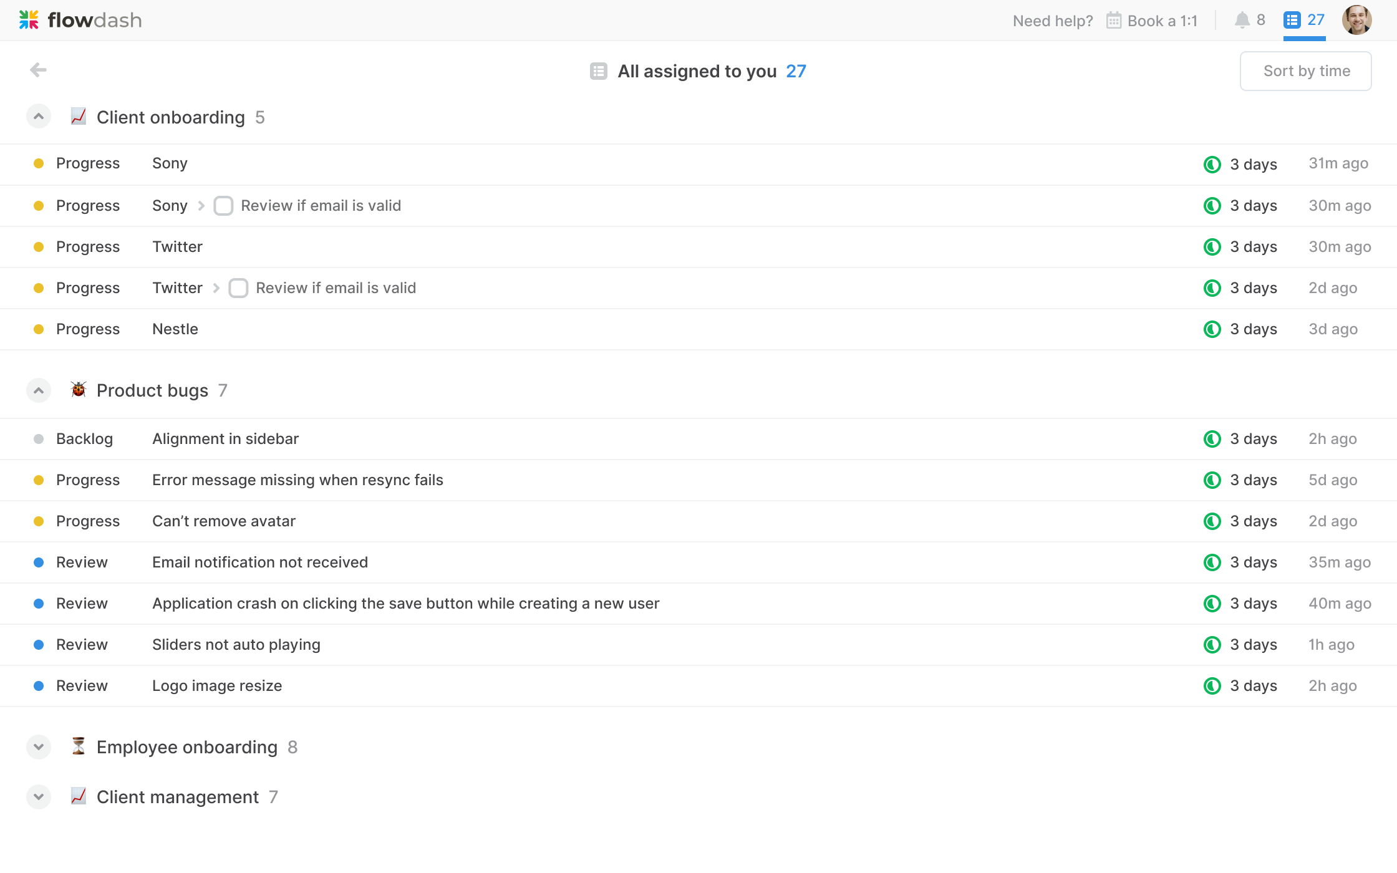Click the Book a 1:1 calendar icon

1113,21
